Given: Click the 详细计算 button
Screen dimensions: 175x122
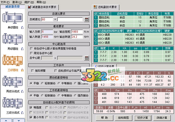Looking at the screenshot, I should [x=162, y=118].
